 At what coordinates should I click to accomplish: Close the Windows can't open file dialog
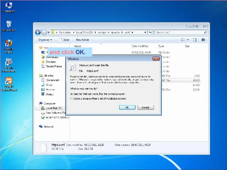click(156, 59)
